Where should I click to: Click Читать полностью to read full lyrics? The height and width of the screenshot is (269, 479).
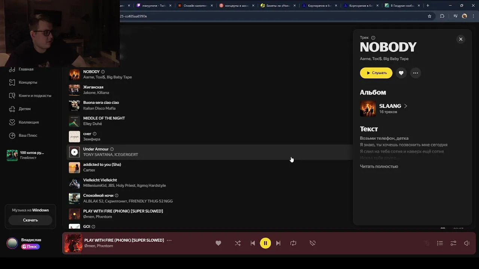[379, 166]
